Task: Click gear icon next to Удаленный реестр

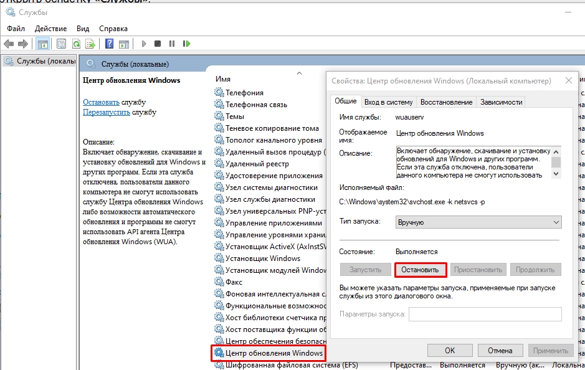Action: (x=219, y=163)
